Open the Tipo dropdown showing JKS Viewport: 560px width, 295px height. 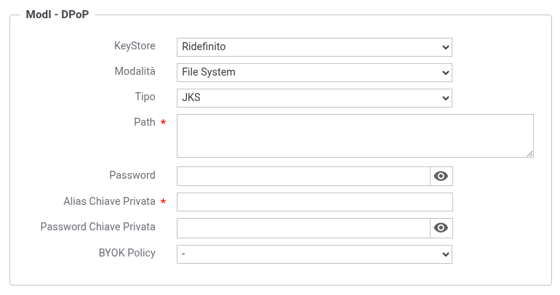(x=314, y=98)
